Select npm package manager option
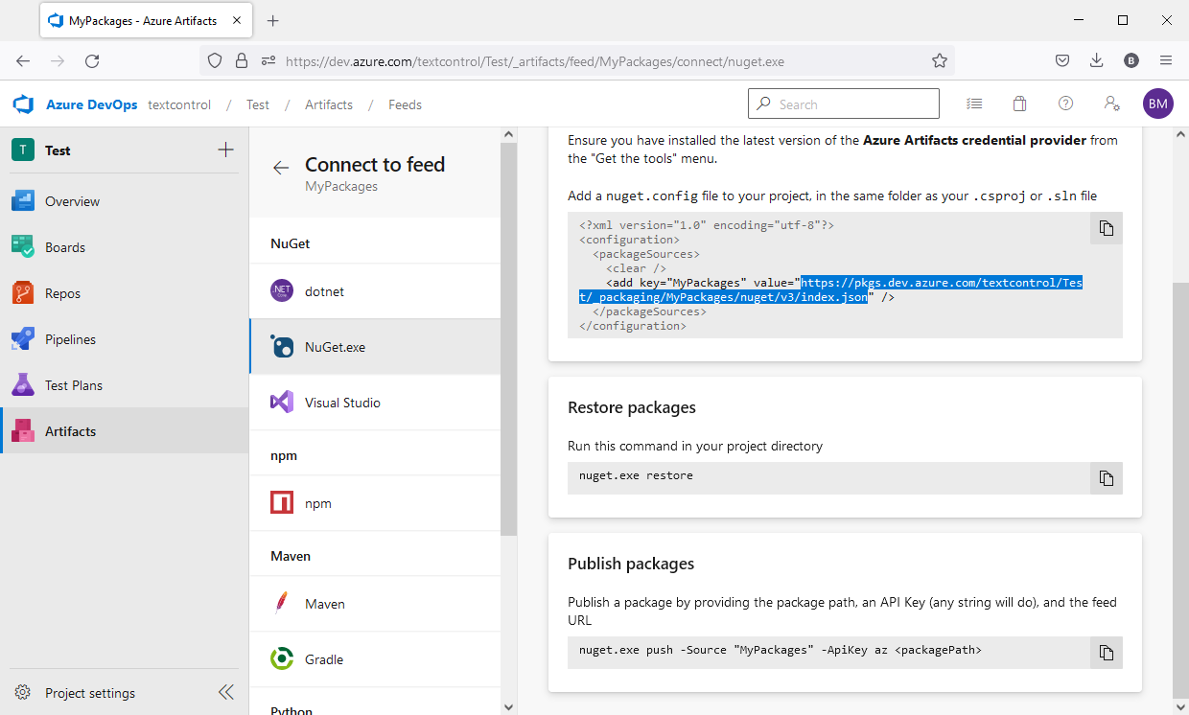Screen dimensions: 1189x715 (x=317, y=502)
